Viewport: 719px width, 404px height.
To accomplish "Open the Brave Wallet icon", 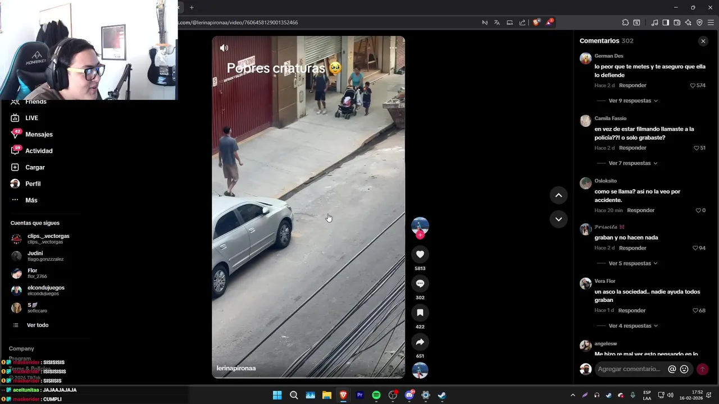I will pos(677,22).
